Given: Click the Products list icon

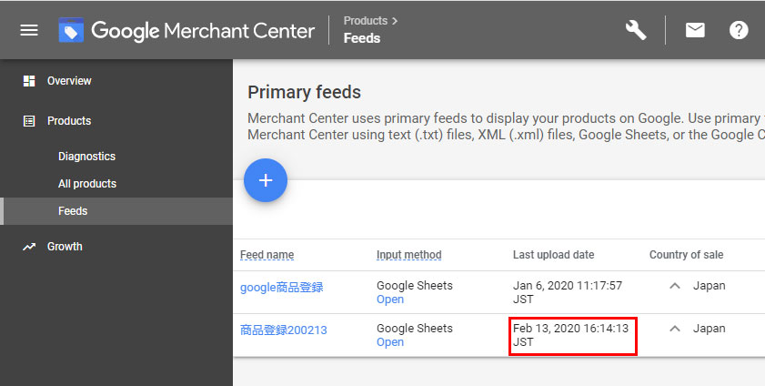Looking at the screenshot, I should (29, 121).
